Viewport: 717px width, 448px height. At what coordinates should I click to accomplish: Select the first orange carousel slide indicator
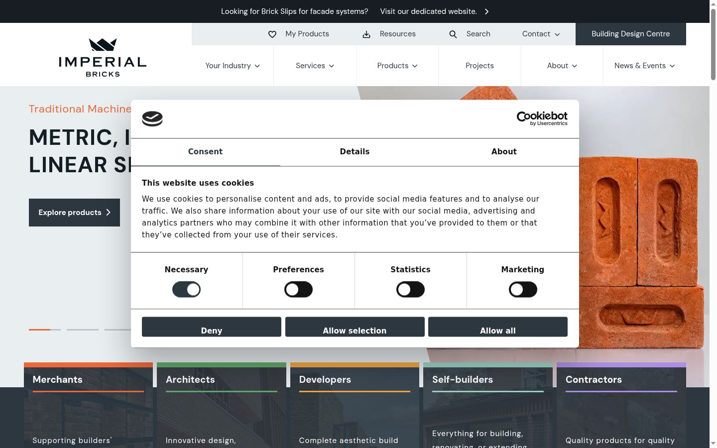pyautogui.click(x=45, y=330)
